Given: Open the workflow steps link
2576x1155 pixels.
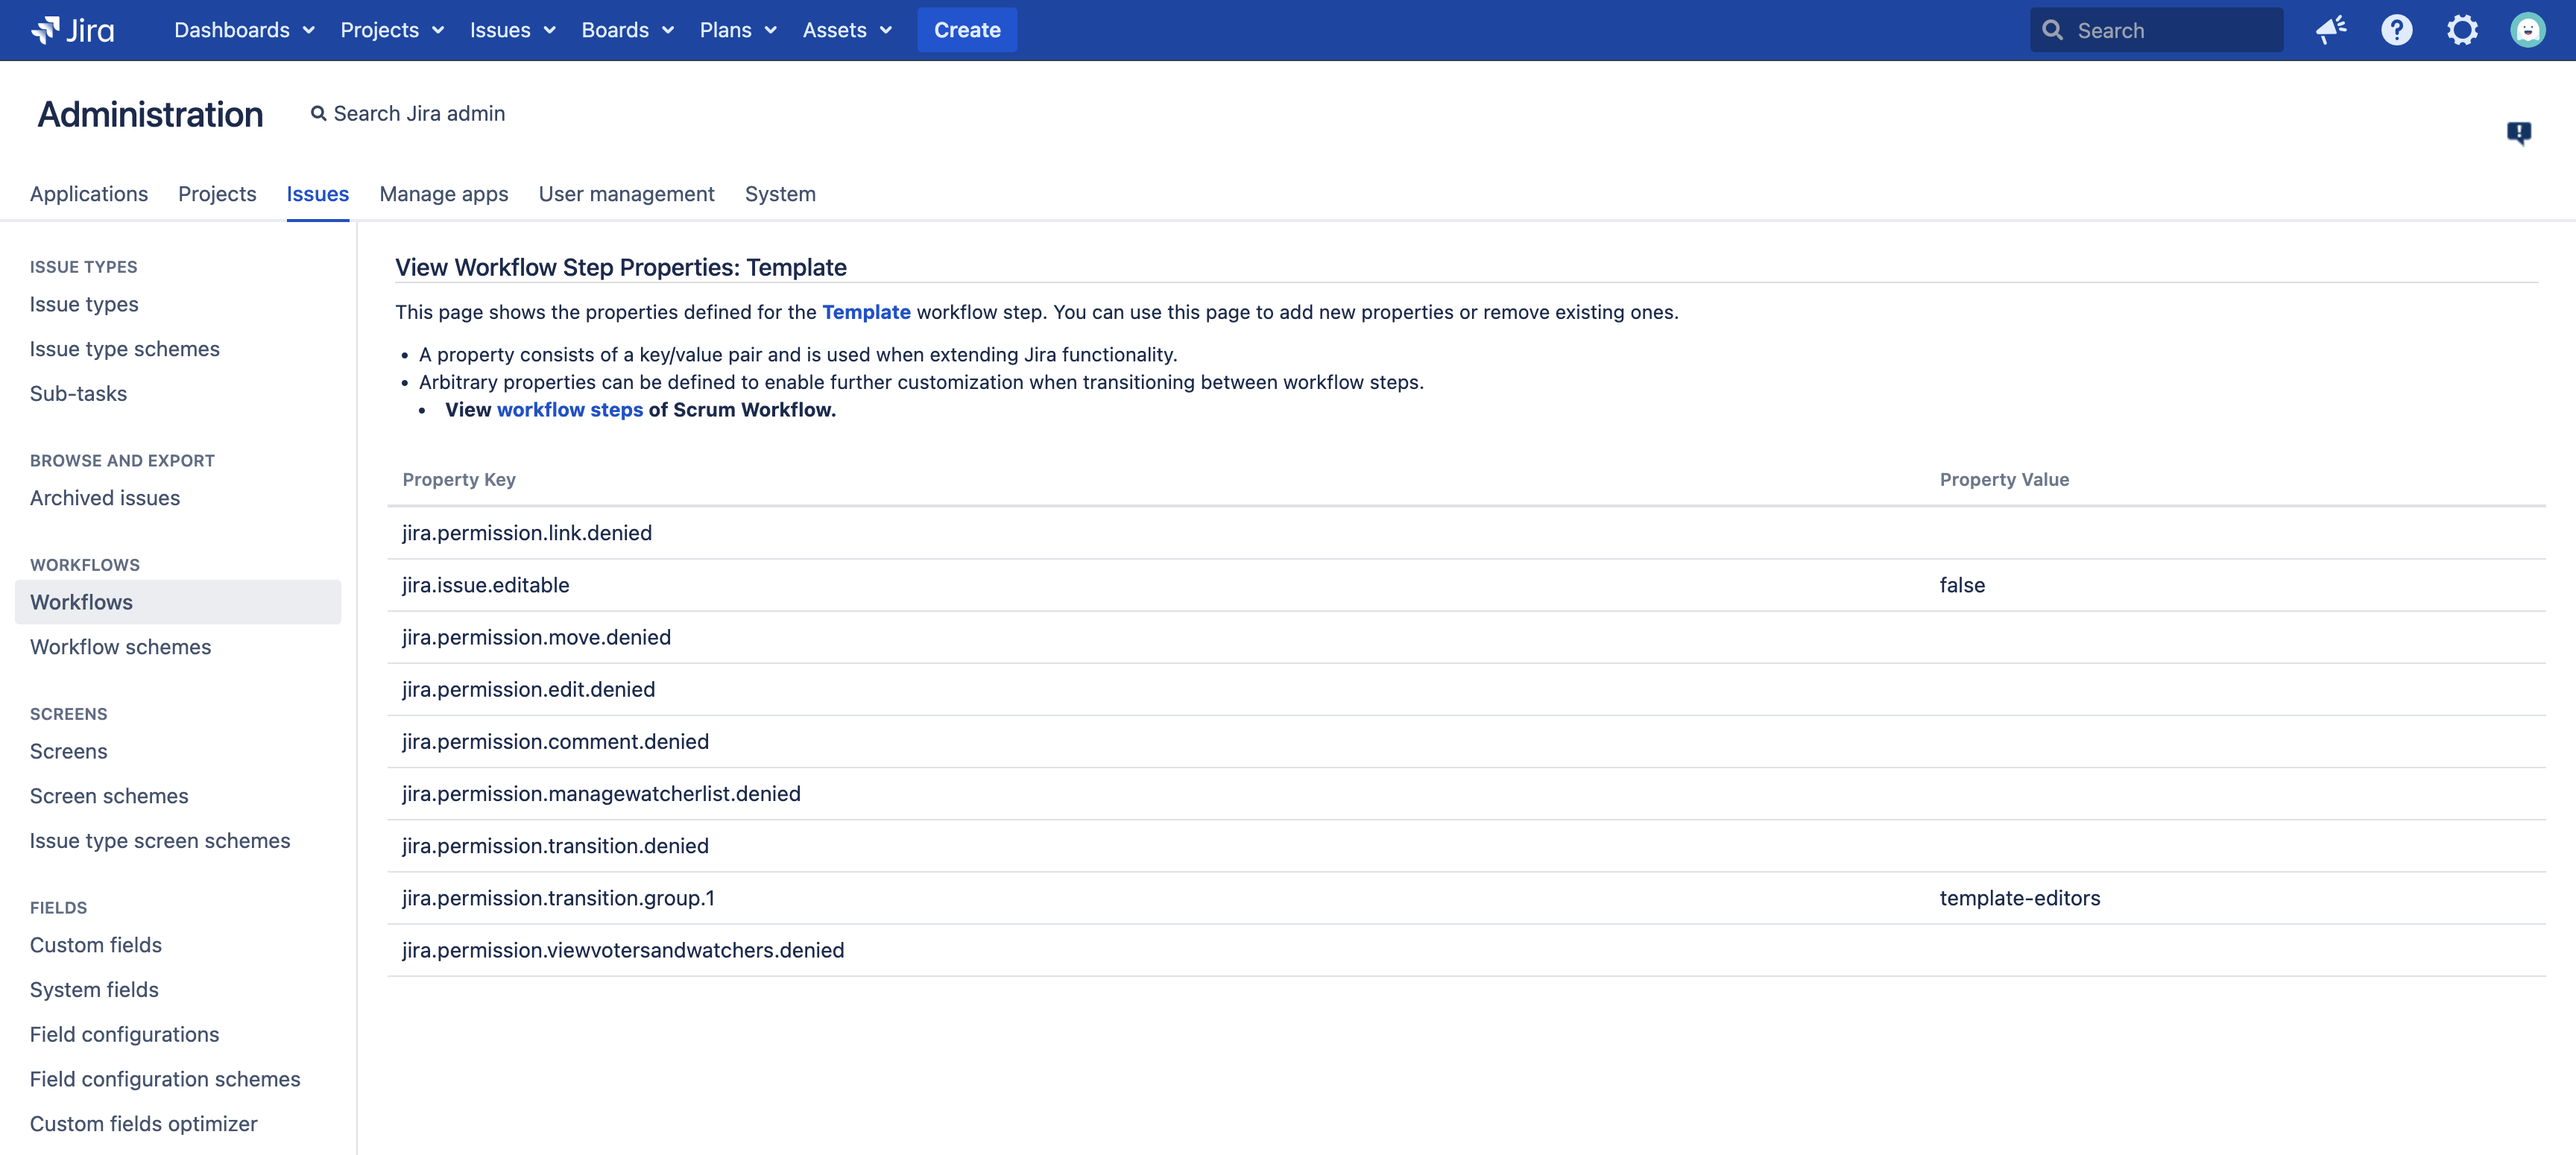Looking at the screenshot, I should 569,410.
